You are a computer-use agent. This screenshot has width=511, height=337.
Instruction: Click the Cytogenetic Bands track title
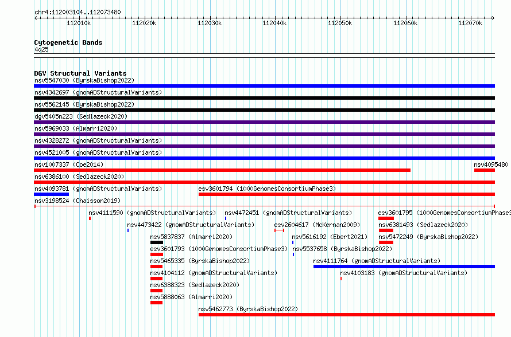(x=68, y=42)
